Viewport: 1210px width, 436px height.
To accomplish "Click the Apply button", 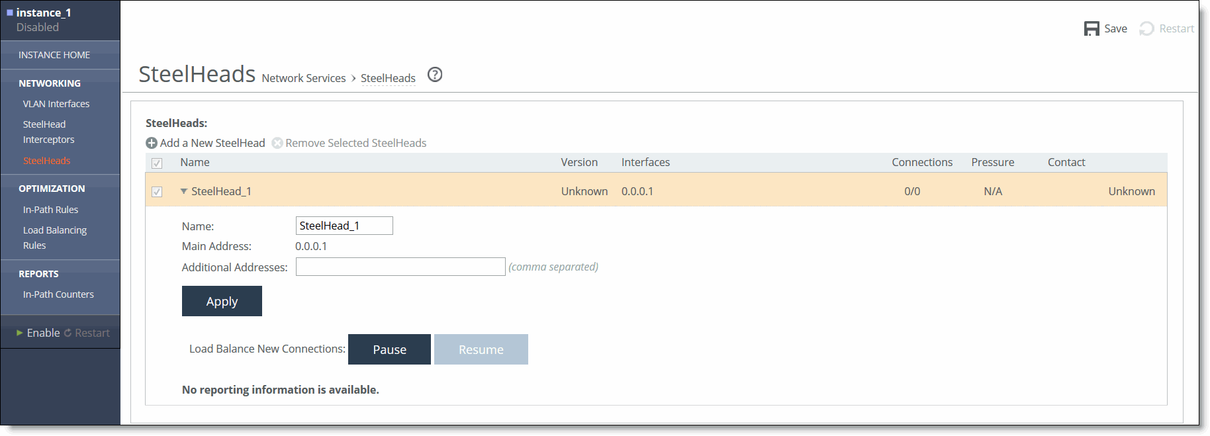I will coord(222,301).
